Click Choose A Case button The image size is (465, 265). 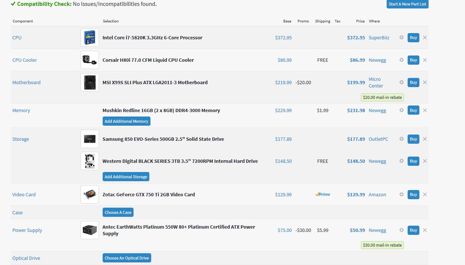pyautogui.click(x=118, y=212)
